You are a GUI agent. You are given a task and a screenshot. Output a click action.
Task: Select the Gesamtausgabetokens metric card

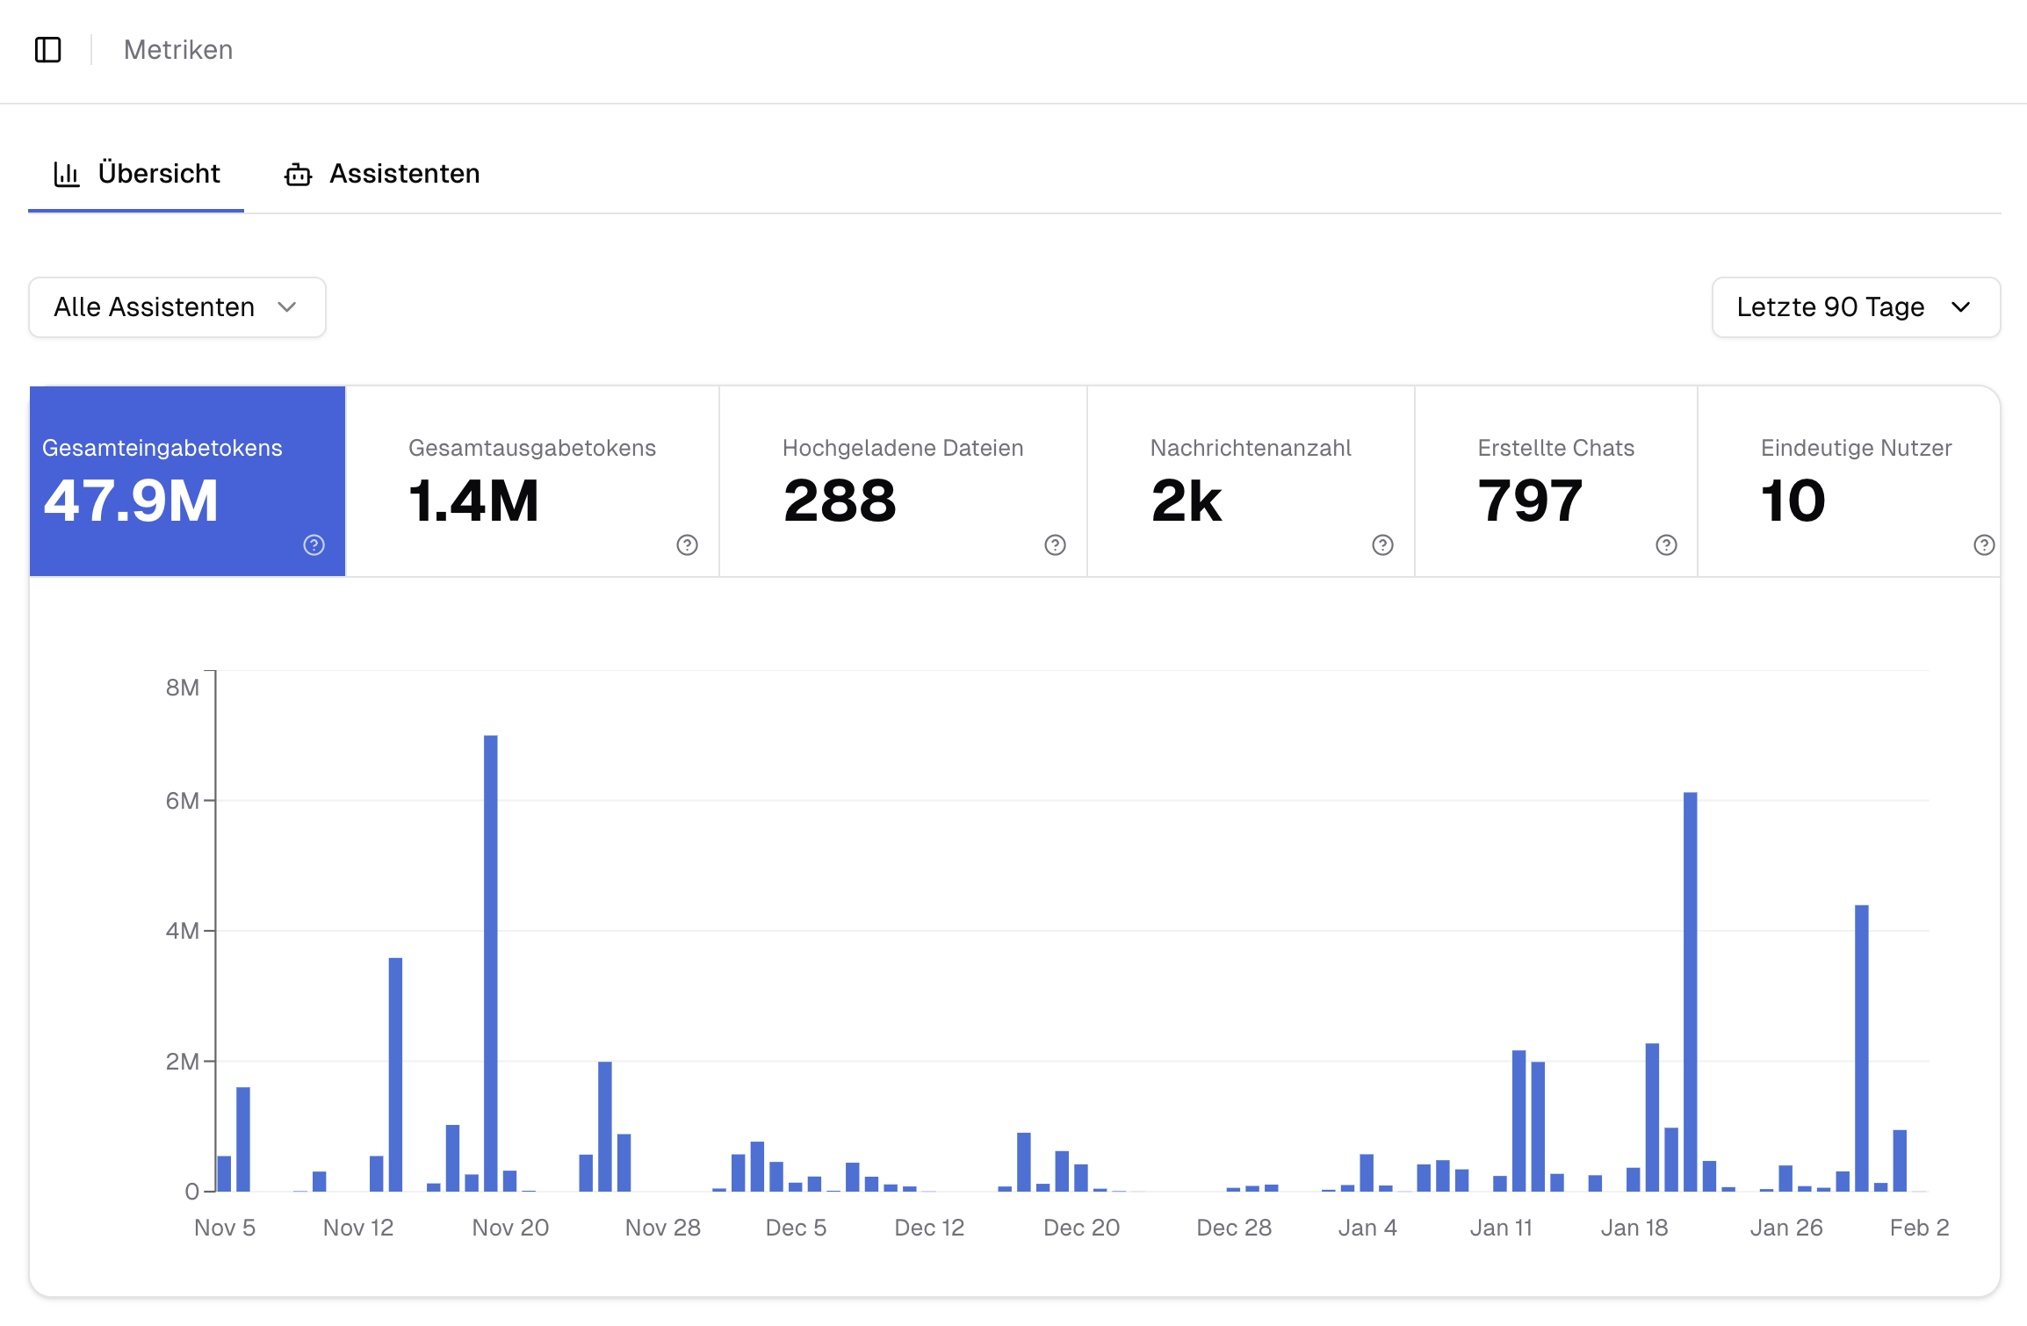tap(532, 481)
